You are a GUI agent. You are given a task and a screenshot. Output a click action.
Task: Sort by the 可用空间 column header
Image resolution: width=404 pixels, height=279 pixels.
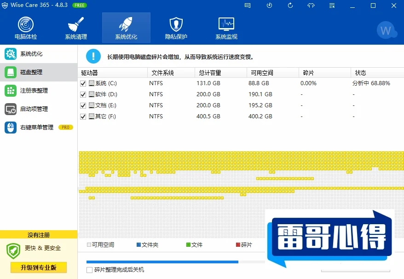(273, 73)
